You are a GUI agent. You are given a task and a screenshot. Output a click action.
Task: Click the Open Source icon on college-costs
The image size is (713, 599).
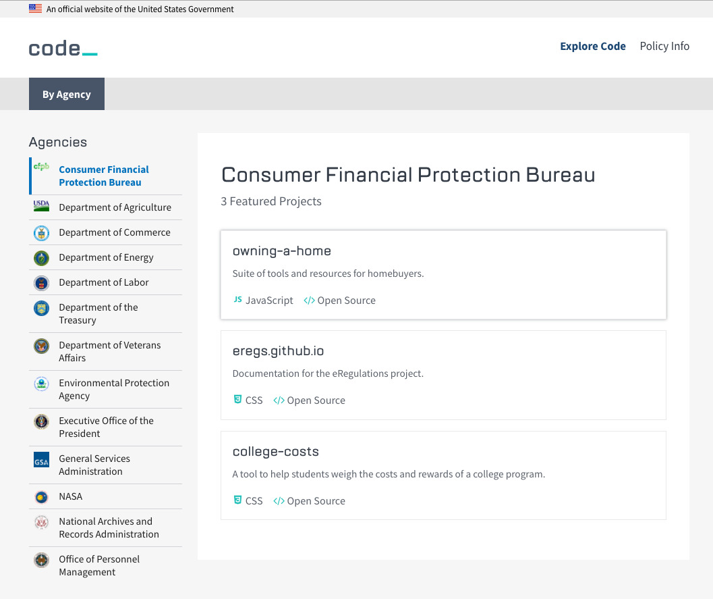pyautogui.click(x=278, y=500)
